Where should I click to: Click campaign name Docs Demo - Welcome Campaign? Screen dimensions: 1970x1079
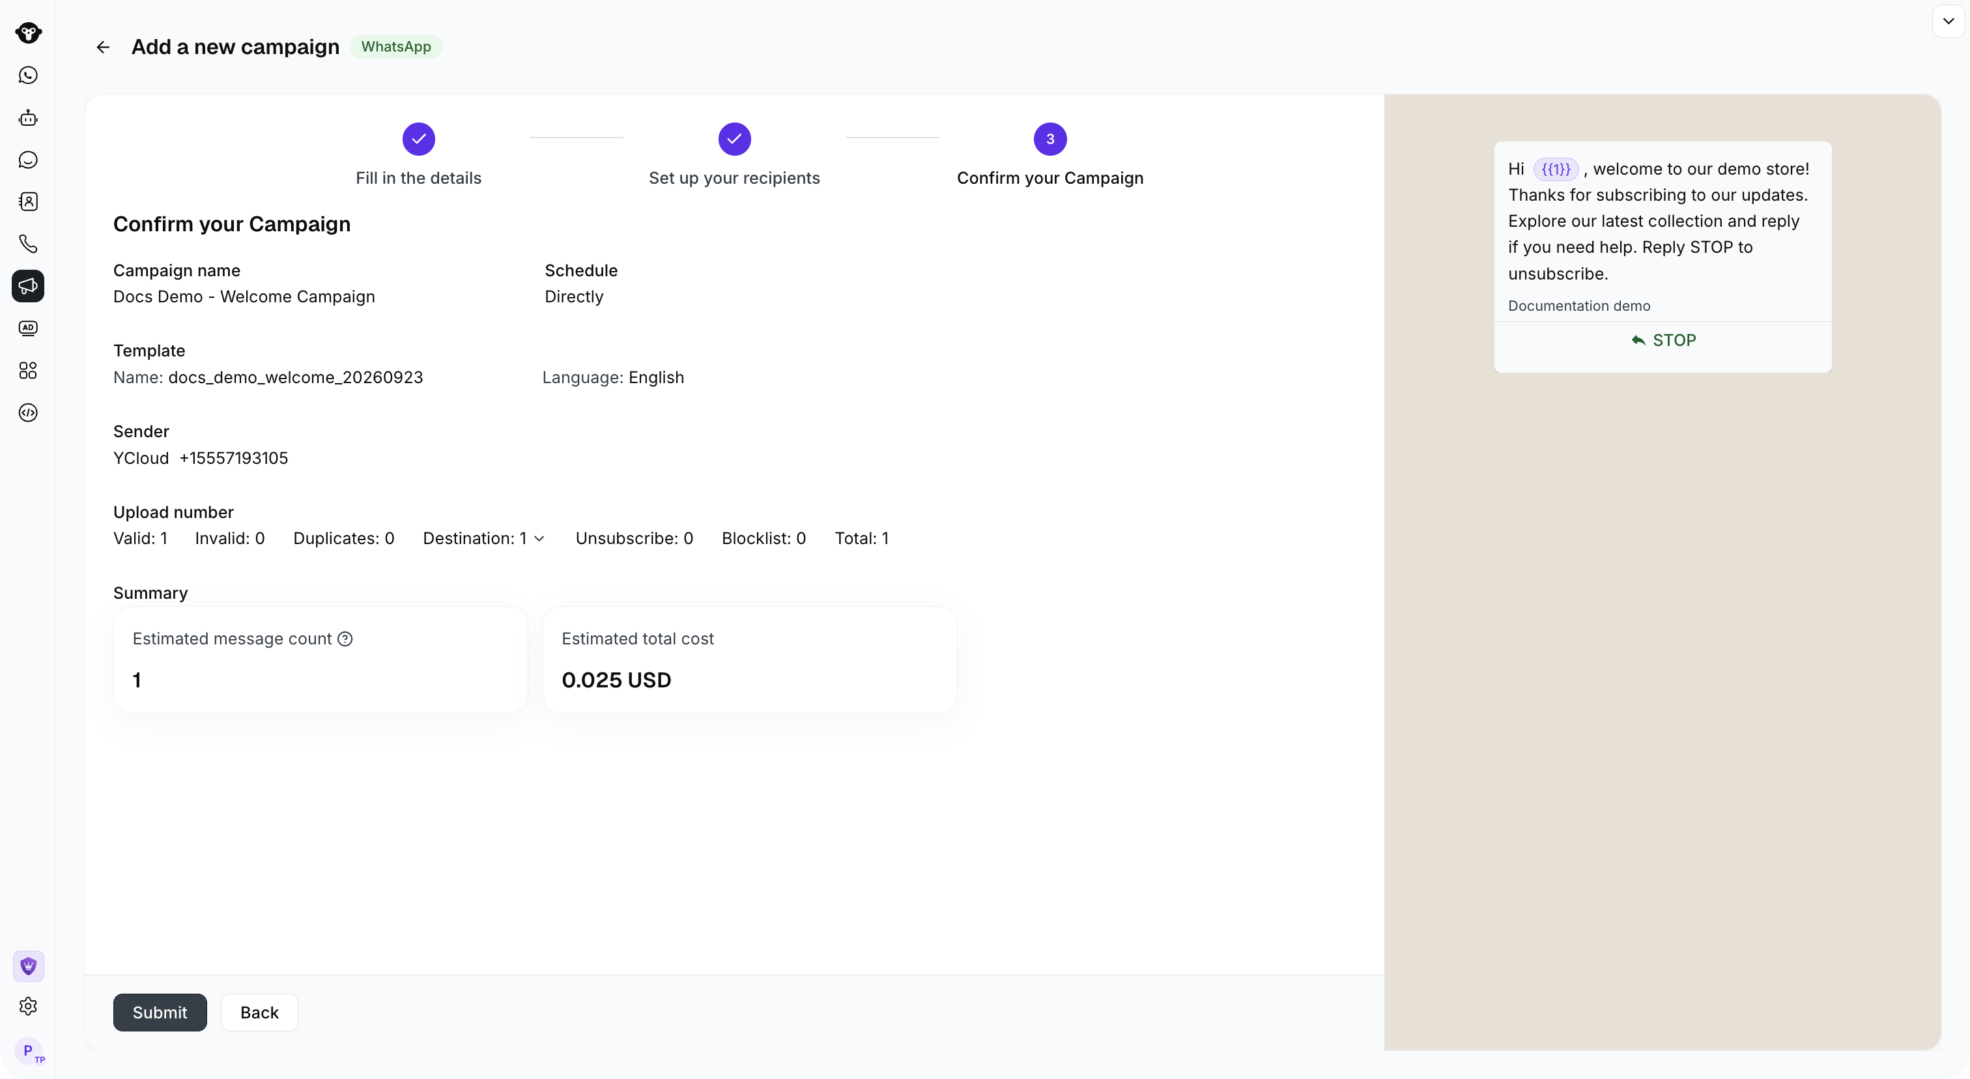coord(244,296)
